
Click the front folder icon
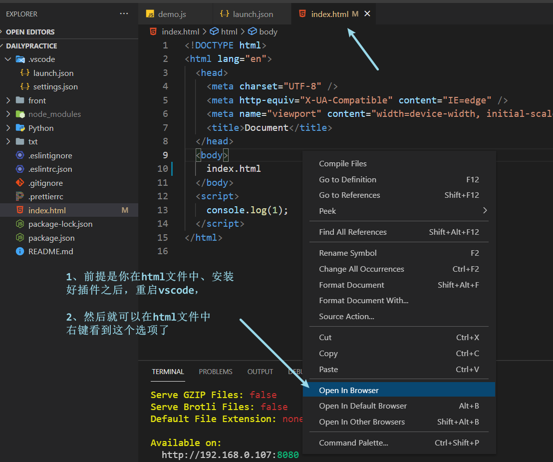[20, 100]
